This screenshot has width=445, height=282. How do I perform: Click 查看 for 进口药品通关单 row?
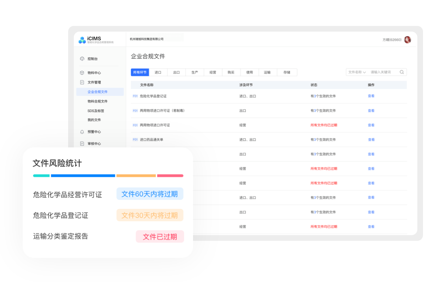click(371, 140)
